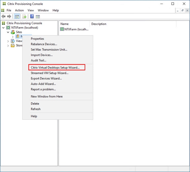Click the Citrix logo in title bar

4,4
